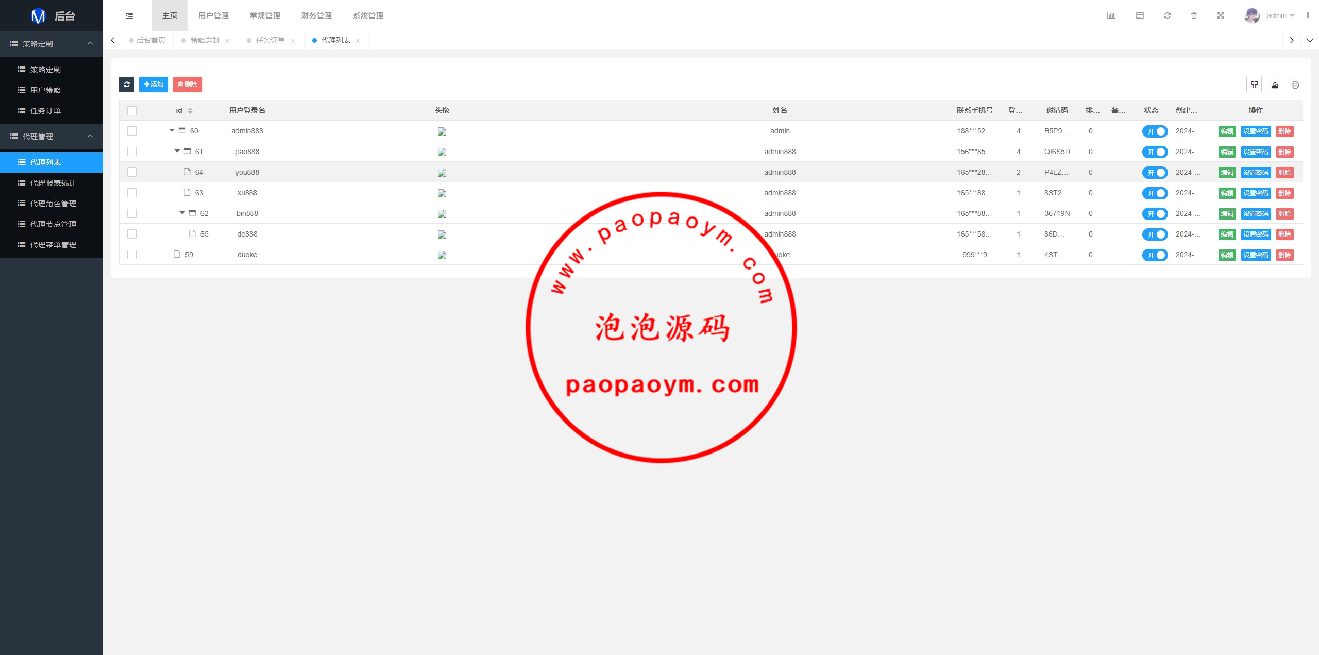Click the M logo in sidebar header

39,16
